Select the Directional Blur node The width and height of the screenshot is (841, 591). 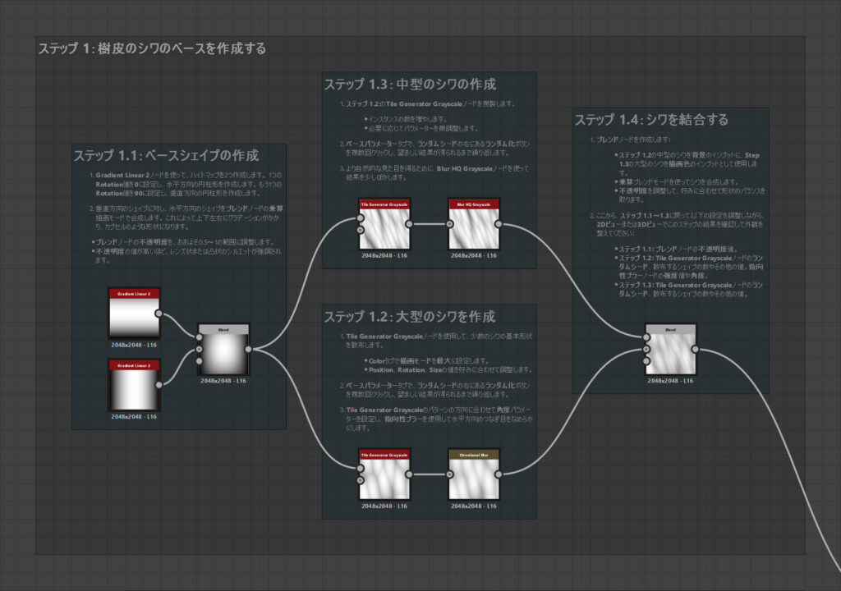point(474,477)
